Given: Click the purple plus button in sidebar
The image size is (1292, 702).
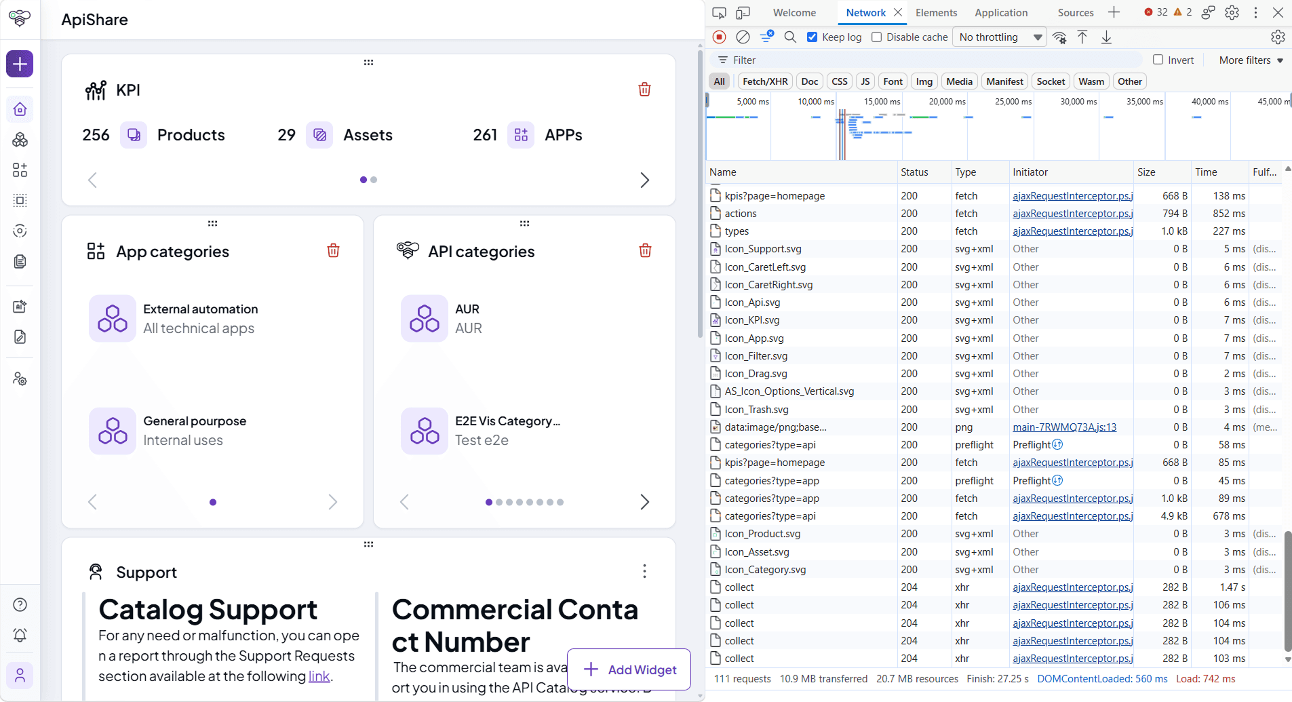Looking at the screenshot, I should click(20, 64).
